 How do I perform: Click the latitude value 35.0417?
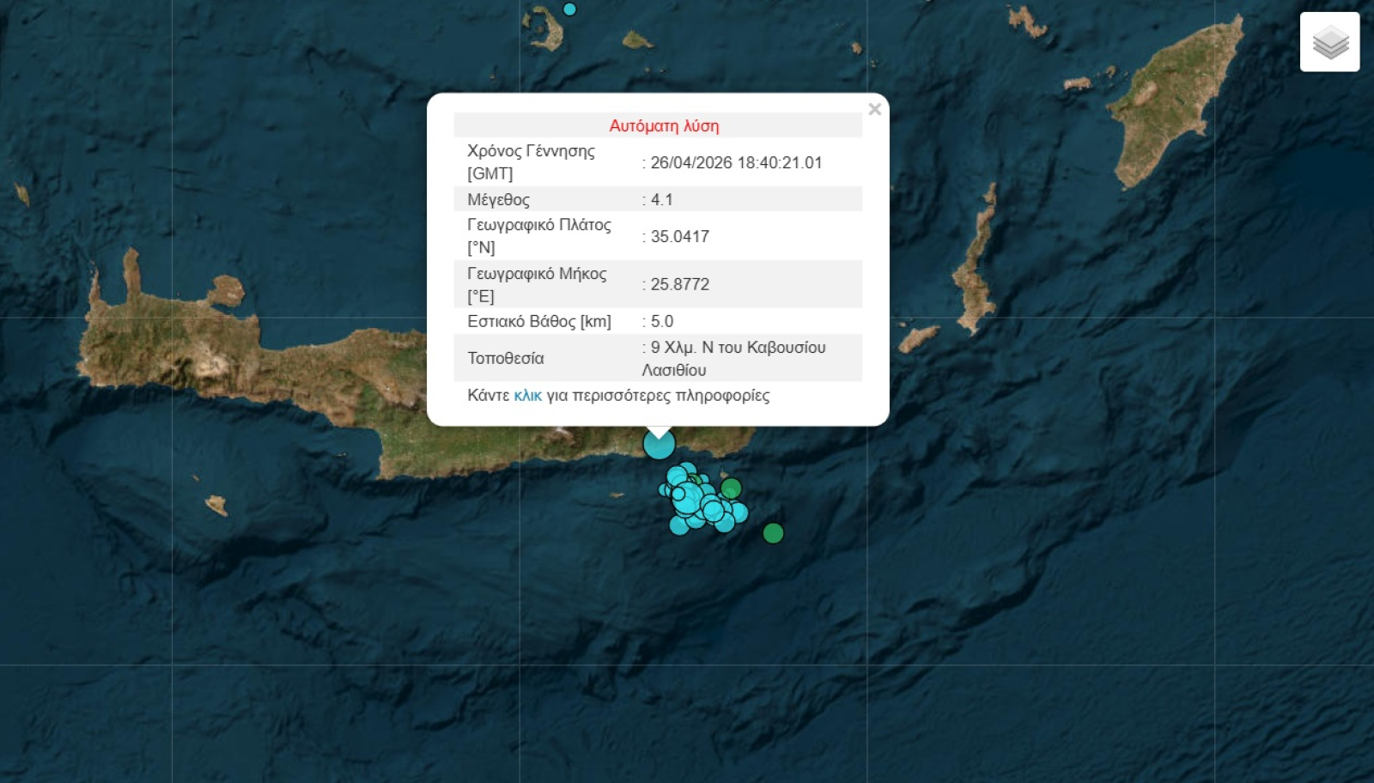(x=679, y=236)
